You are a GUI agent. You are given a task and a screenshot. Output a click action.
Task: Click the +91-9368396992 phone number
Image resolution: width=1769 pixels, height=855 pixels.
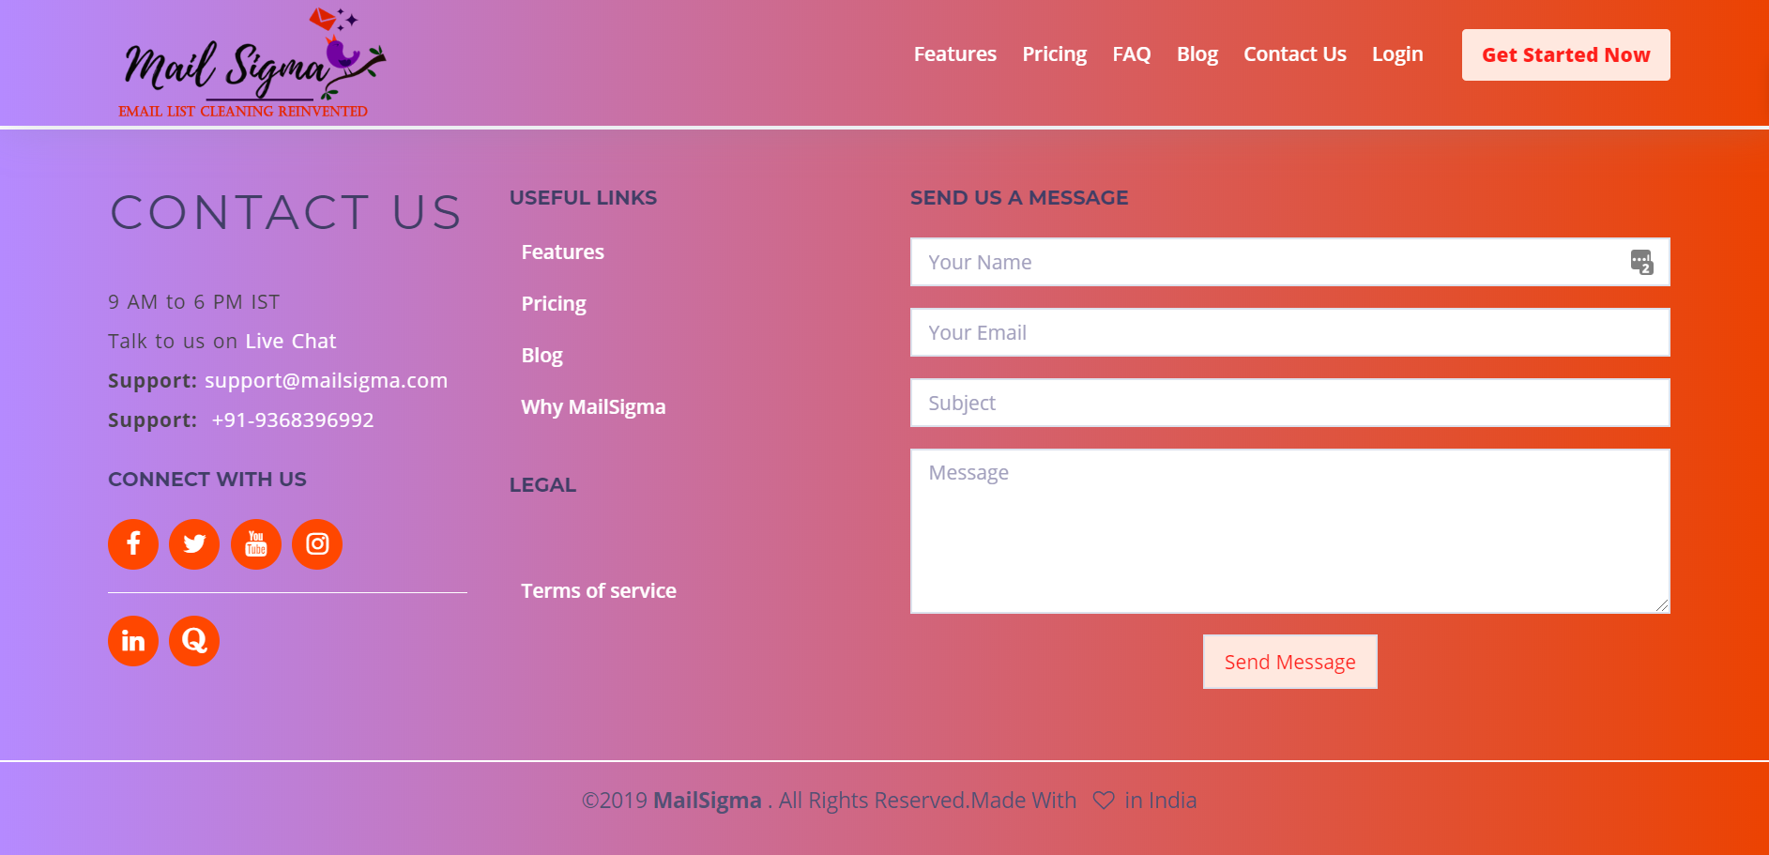293,420
